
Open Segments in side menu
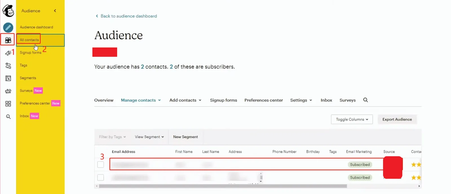click(x=28, y=78)
